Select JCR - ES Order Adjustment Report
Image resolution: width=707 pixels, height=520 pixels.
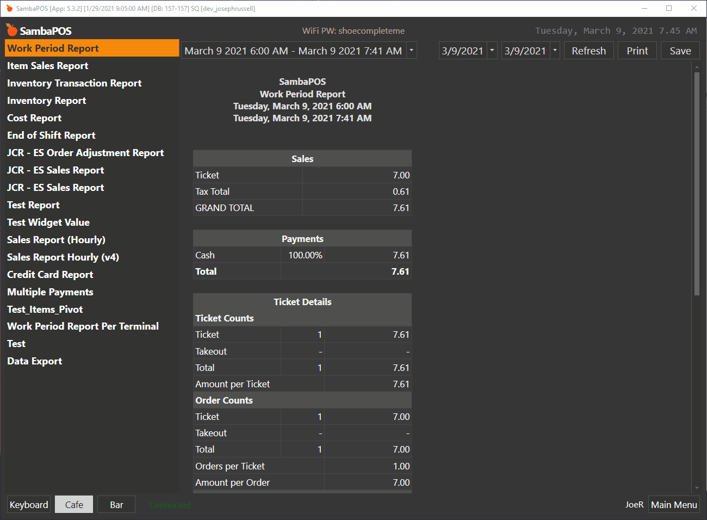pyautogui.click(x=85, y=153)
